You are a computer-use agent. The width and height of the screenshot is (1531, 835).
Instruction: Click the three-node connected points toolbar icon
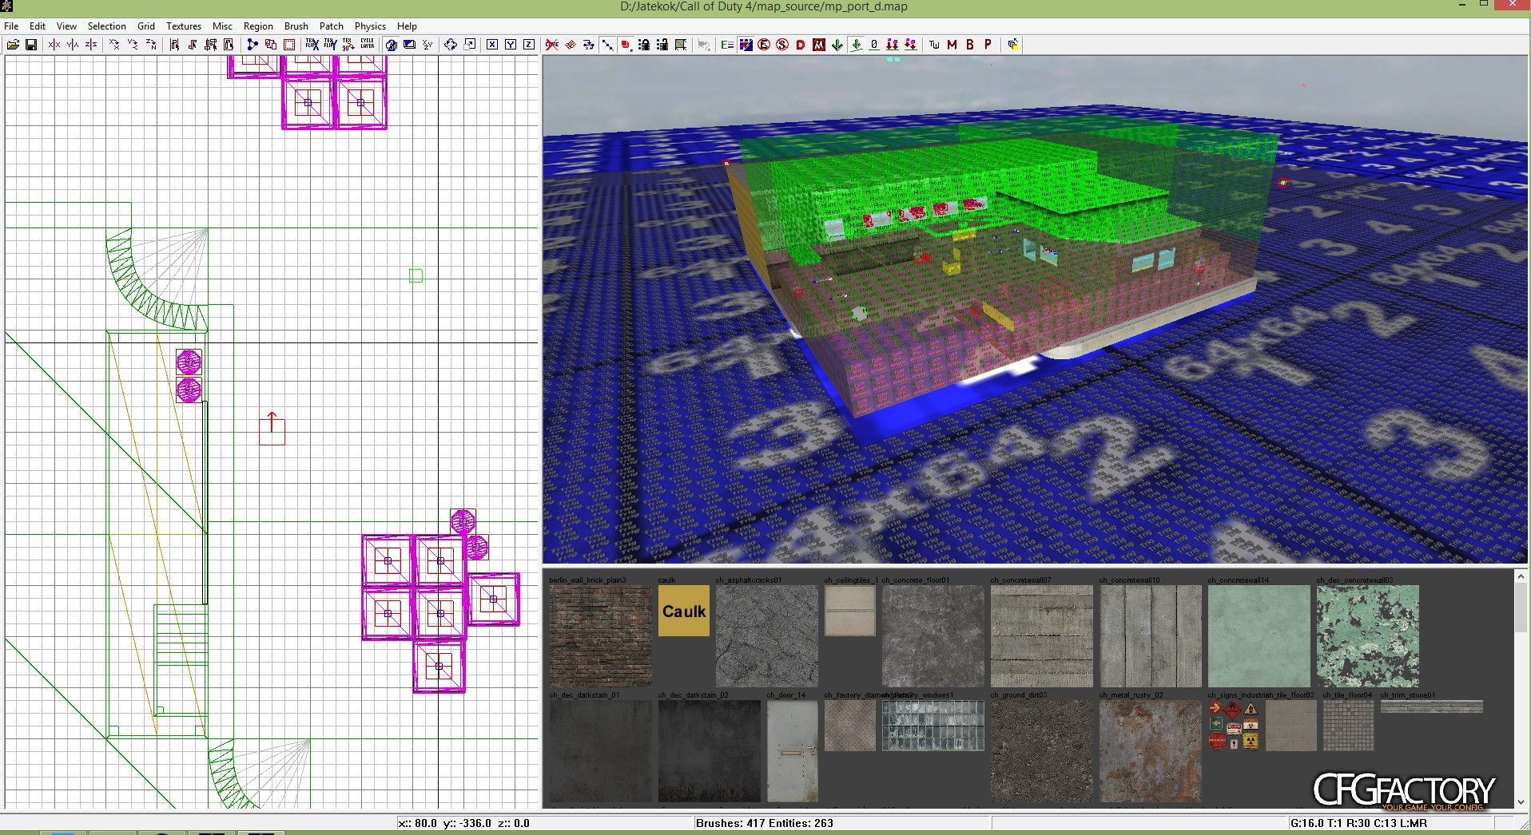(x=253, y=45)
